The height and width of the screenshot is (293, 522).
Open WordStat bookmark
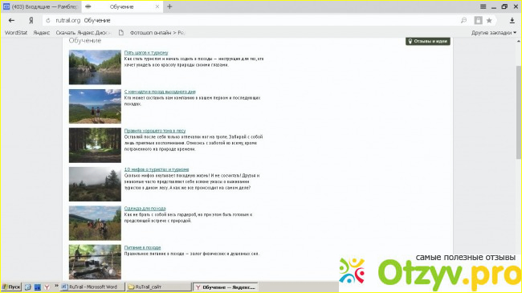pyautogui.click(x=16, y=33)
